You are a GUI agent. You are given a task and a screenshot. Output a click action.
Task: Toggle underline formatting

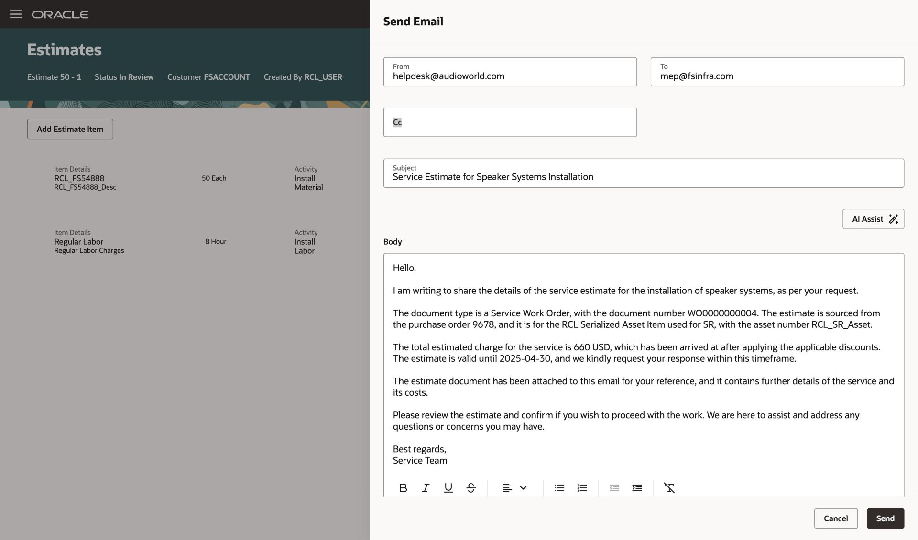448,488
